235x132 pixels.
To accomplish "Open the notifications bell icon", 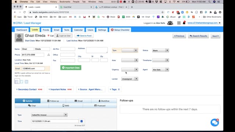I will coord(184,23).
